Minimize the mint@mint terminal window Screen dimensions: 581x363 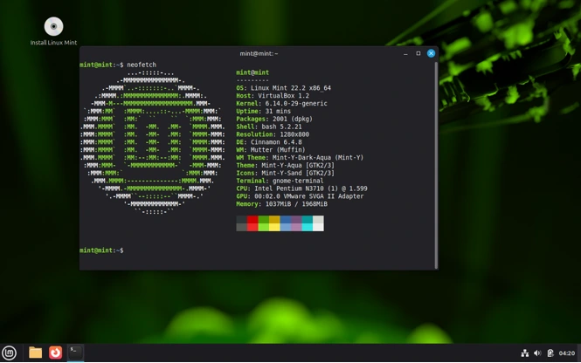[405, 53]
